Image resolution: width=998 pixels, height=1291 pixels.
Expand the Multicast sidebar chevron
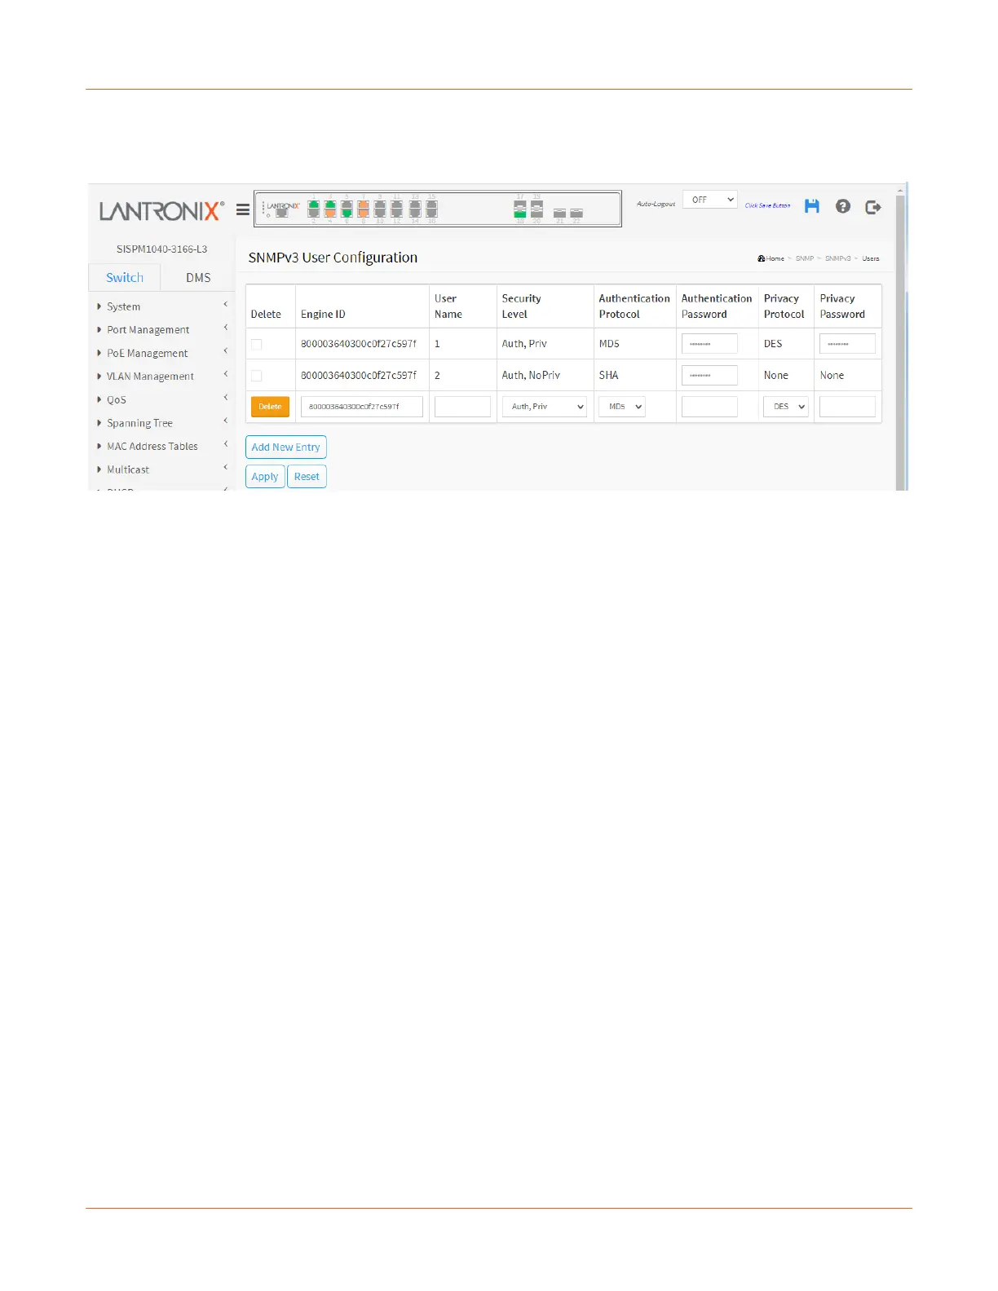pyautogui.click(x=226, y=467)
